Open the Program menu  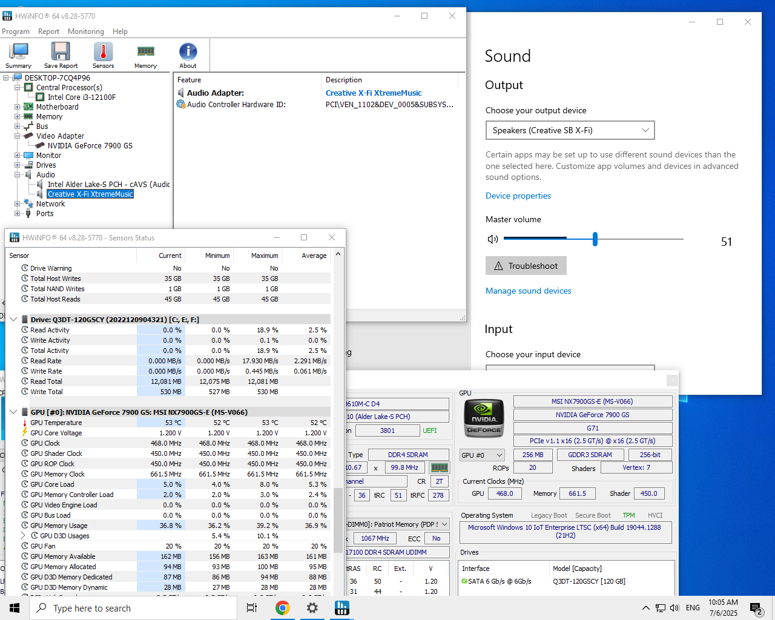[x=16, y=31]
